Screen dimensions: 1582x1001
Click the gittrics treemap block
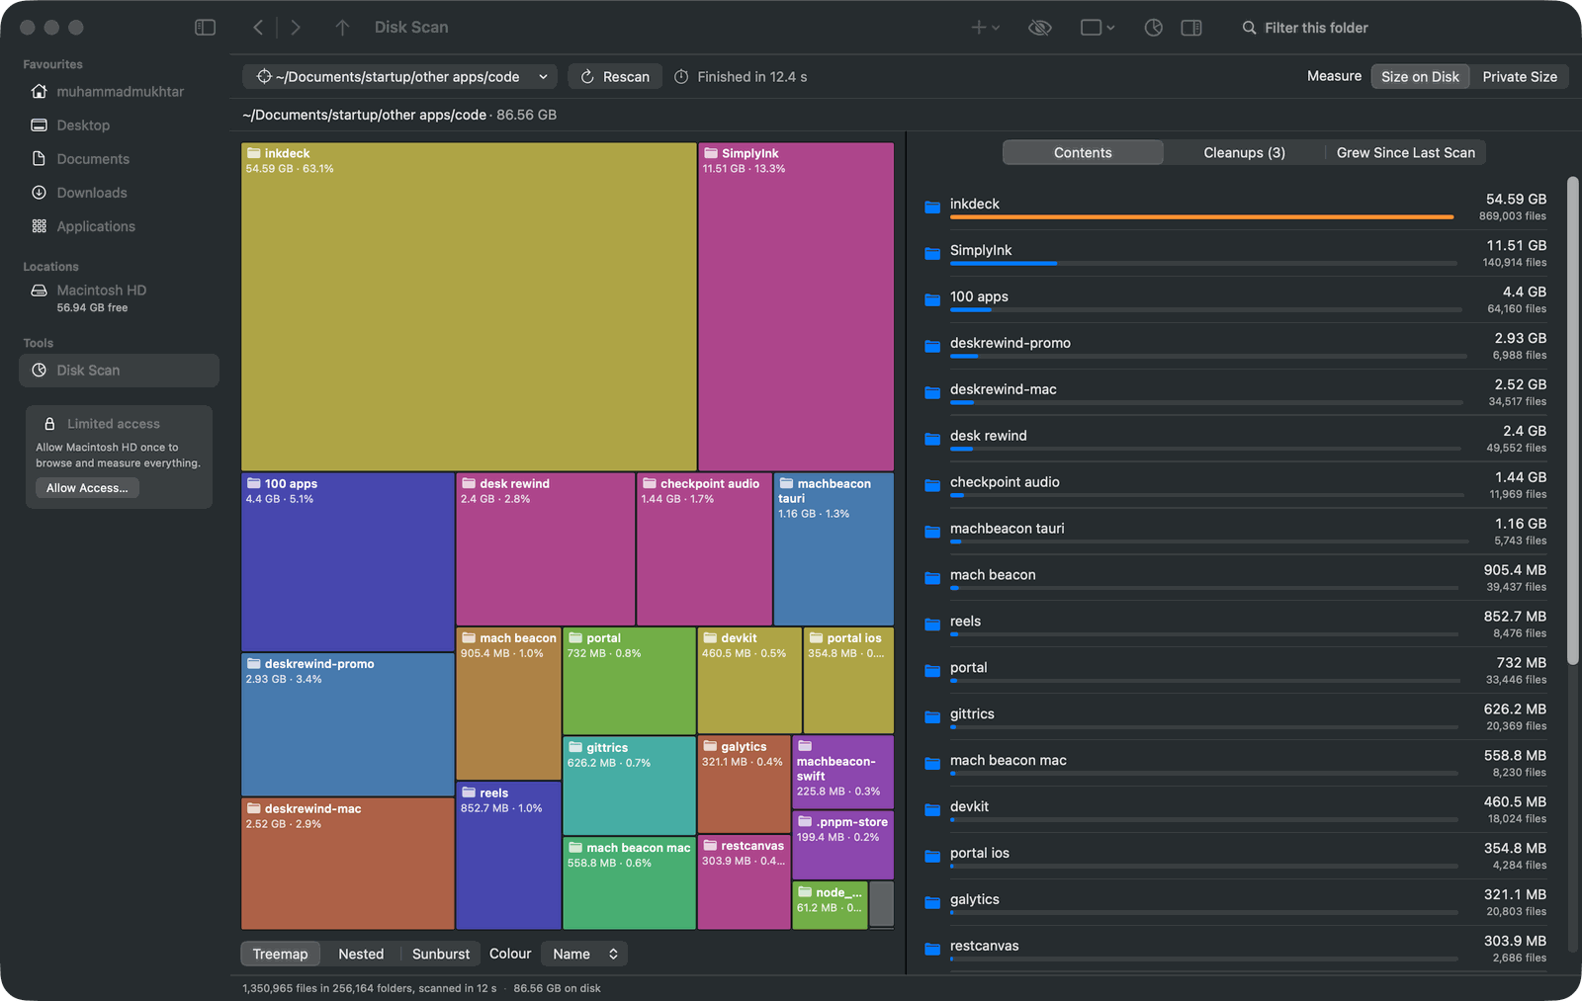(629, 786)
